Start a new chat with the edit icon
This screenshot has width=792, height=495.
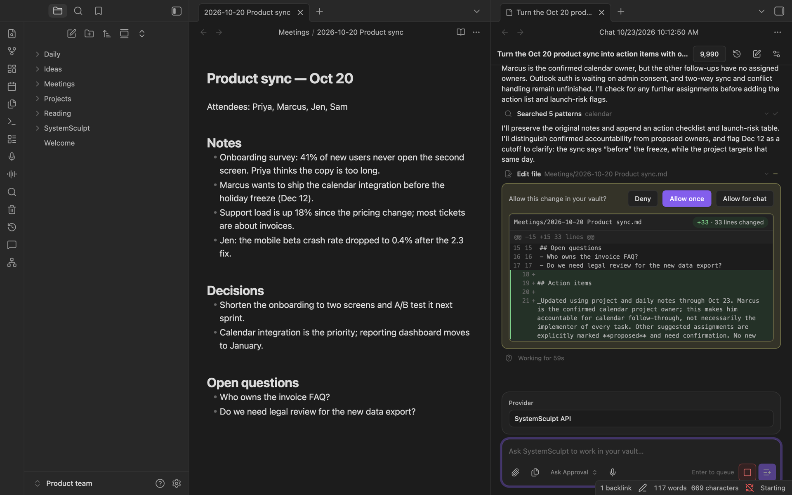pos(757,54)
